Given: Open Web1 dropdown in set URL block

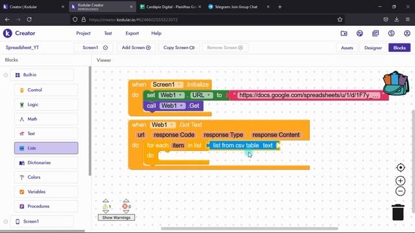Looking at the screenshot, I should 171,95.
